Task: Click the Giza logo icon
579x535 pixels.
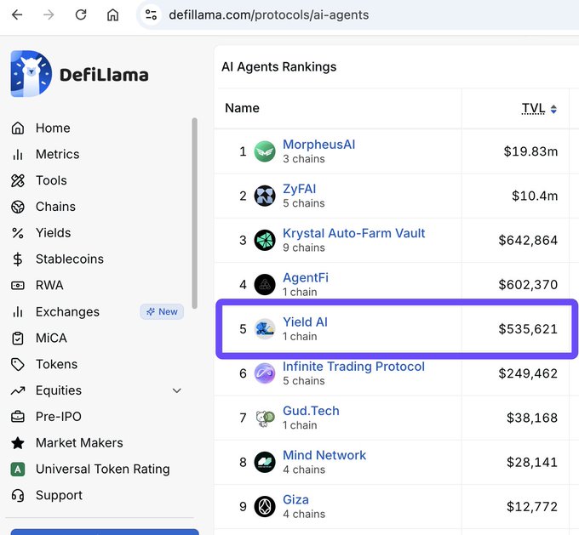Action: click(265, 506)
